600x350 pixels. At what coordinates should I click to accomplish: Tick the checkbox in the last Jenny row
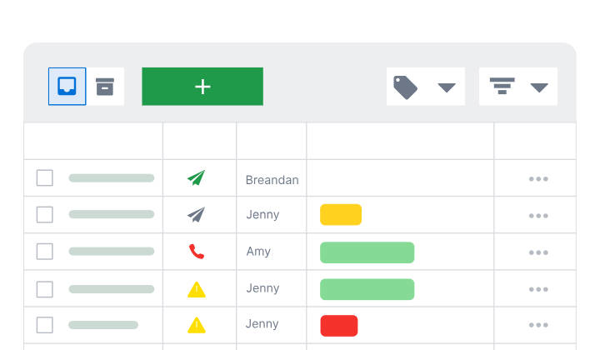pyautogui.click(x=45, y=325)
